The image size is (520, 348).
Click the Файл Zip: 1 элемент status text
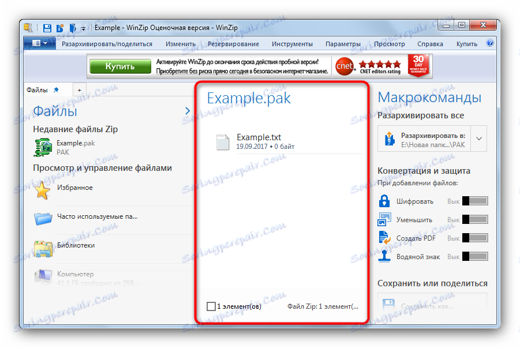[323, 306]
